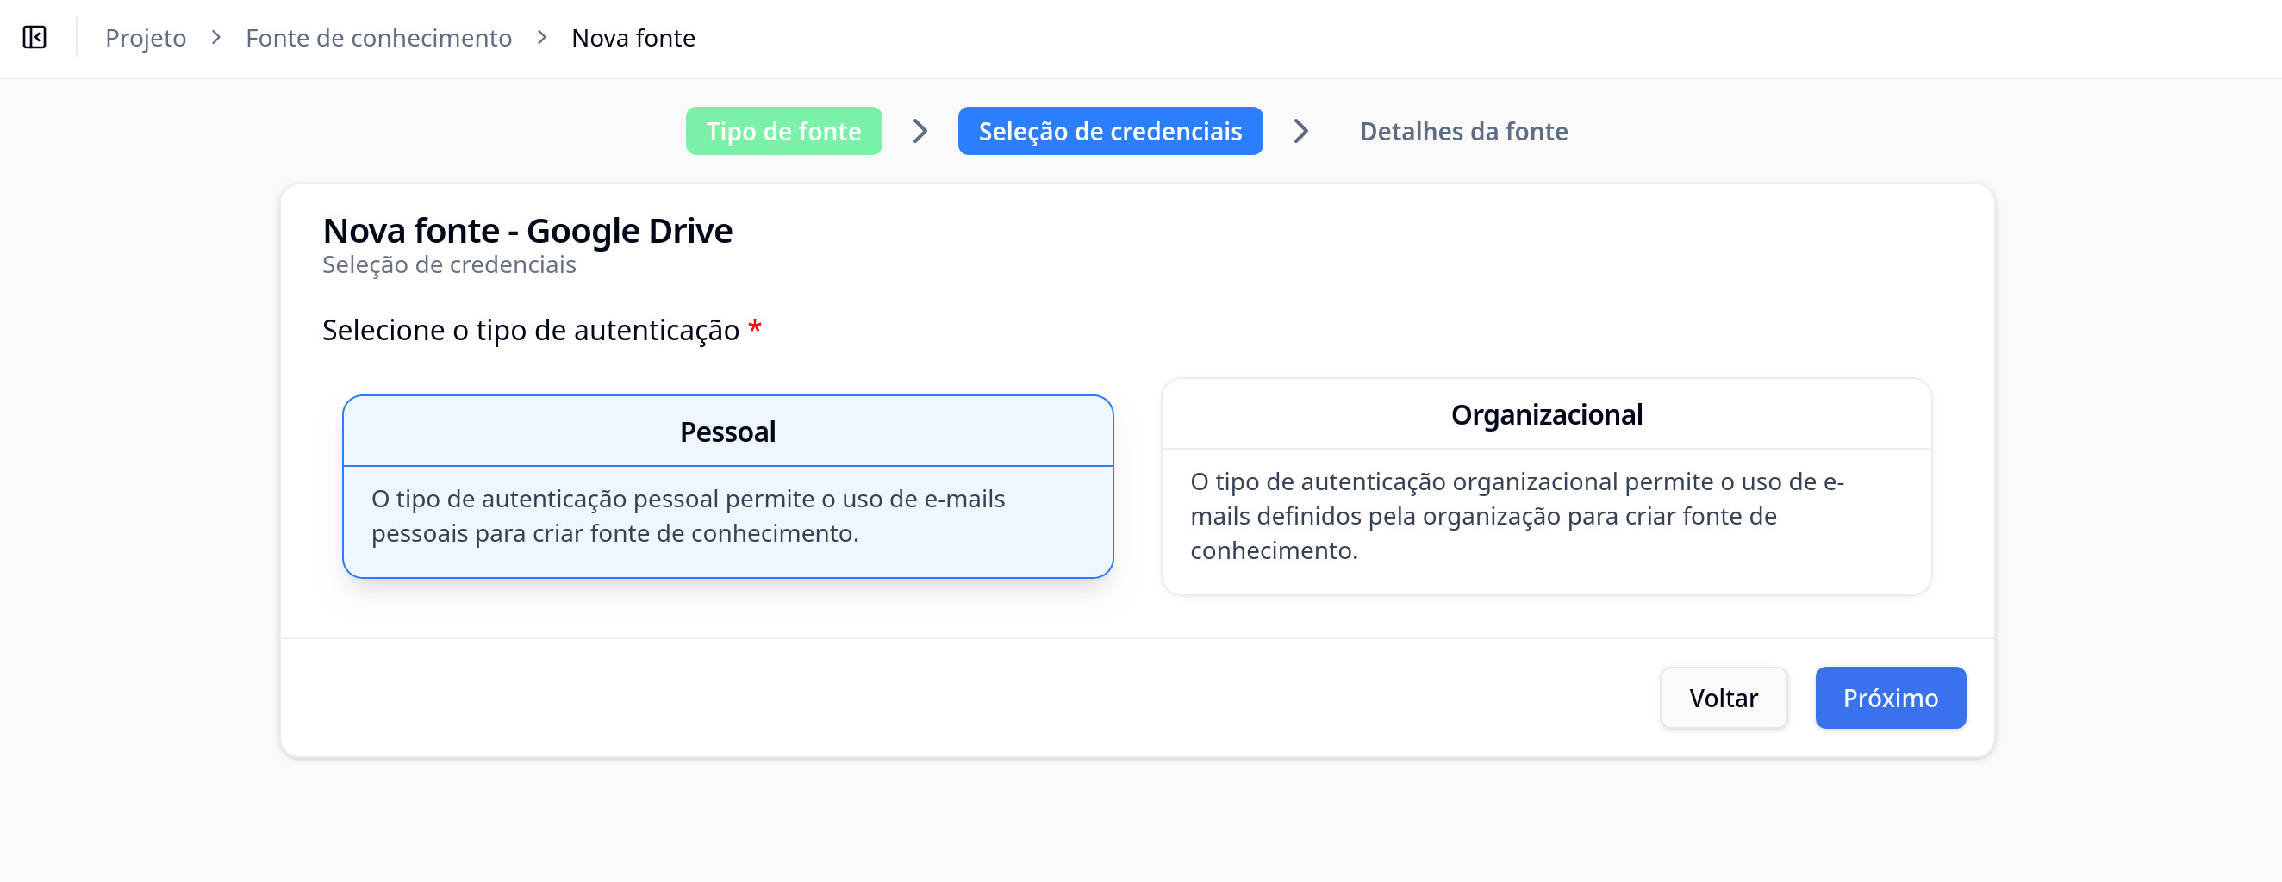Click the chevron after Projeto breadcrumb

click(215, 37)
